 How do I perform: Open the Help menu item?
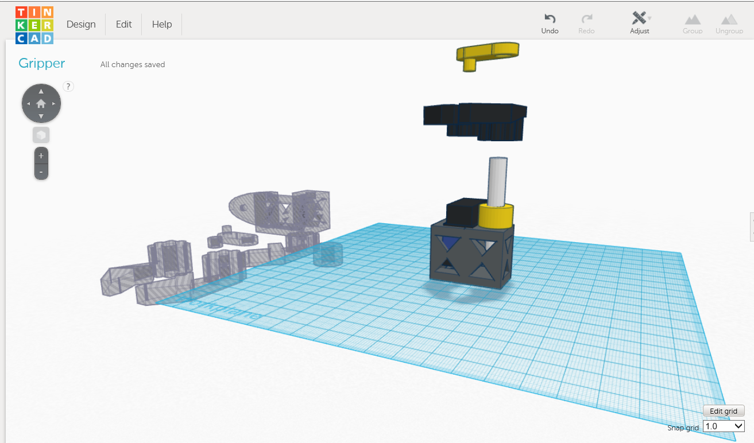coord(162,24)
